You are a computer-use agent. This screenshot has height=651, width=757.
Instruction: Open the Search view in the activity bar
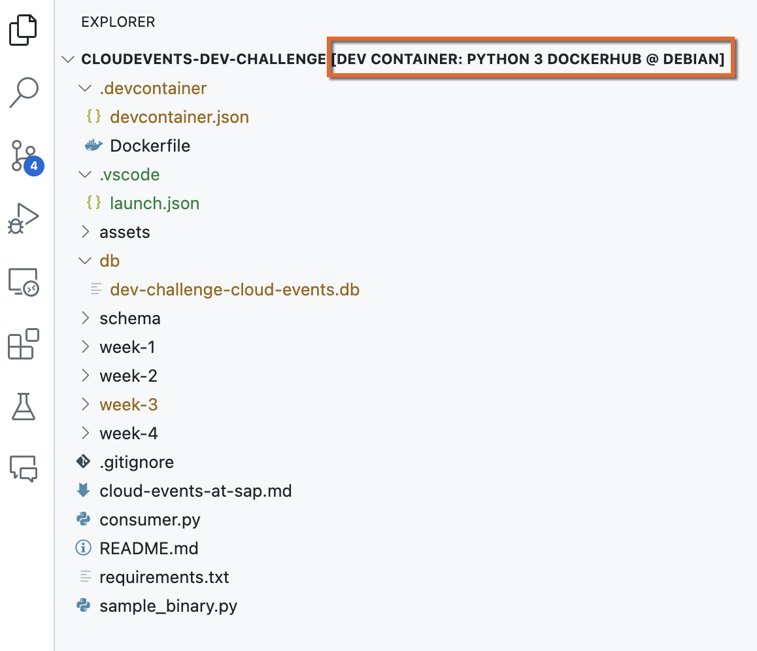tap(24, 92)
